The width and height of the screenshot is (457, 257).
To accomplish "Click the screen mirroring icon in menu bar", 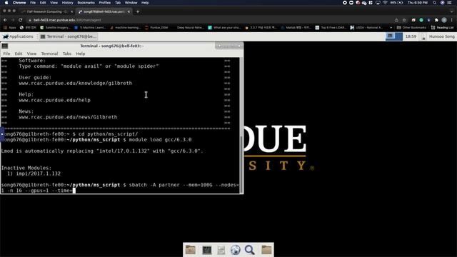I will (378, 3).
